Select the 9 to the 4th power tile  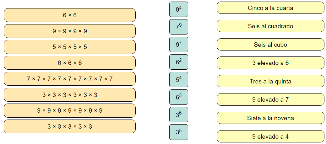178,9
